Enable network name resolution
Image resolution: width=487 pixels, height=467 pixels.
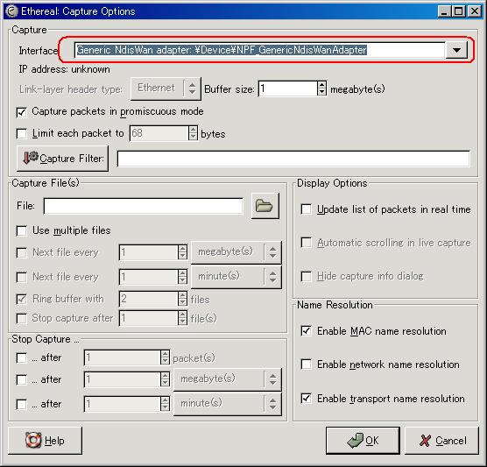307,364
